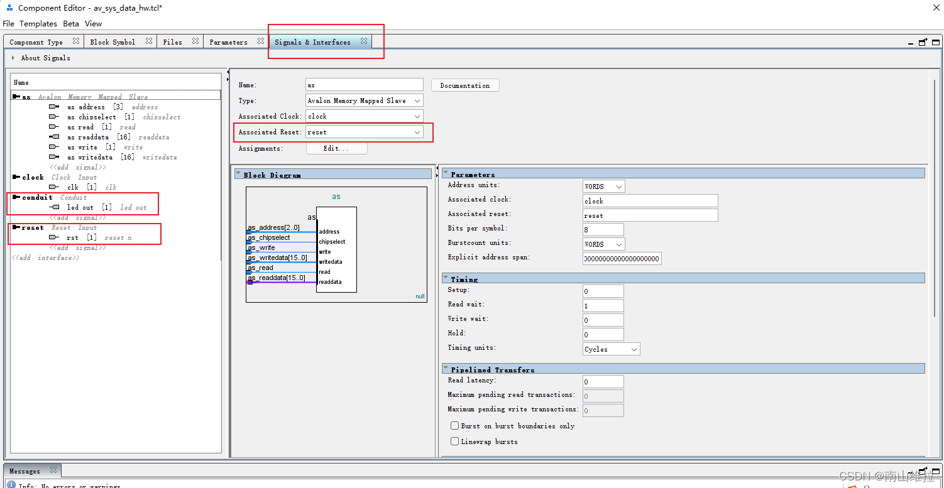Click the as_address signal arrow icon
Viewport: 944px width, 488px height.
(x=54, y=107)
